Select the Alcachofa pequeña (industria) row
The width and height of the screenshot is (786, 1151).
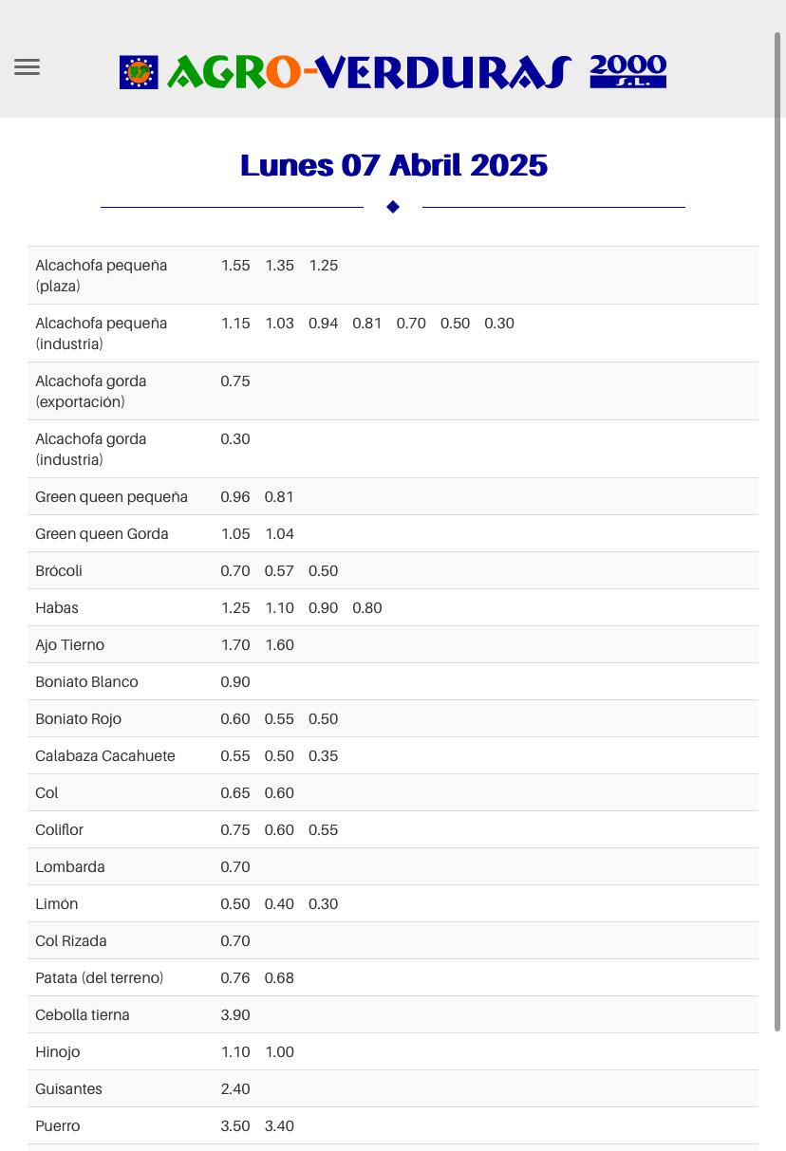[x=393, y=333]
